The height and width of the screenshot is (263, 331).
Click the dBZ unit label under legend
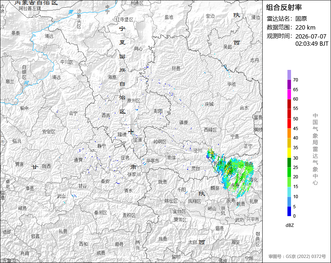tap(290, 225)
